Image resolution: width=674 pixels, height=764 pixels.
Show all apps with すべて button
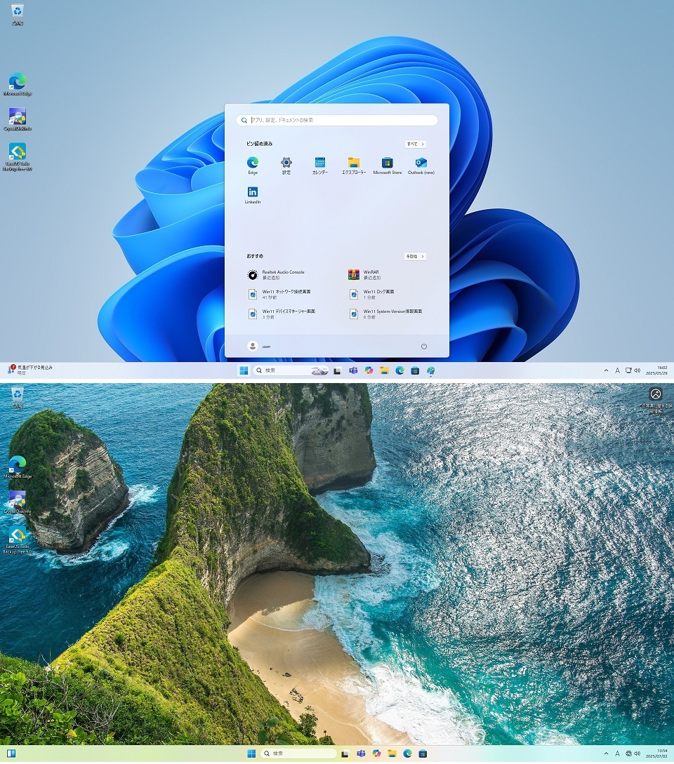pyautogui.click(x=416, y=145)
